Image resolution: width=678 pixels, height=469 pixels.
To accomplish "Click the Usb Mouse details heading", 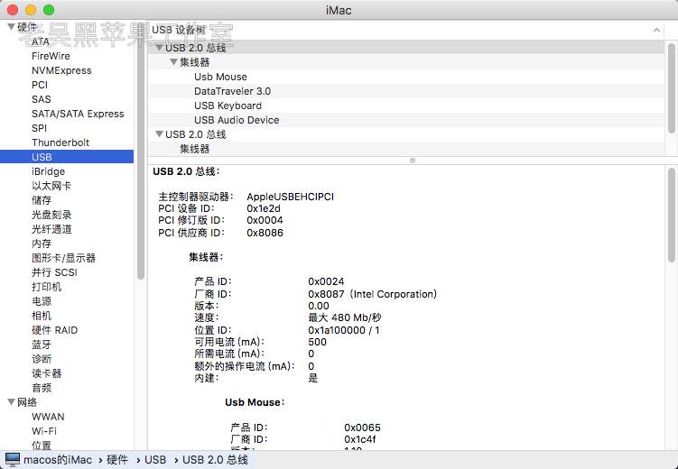I will pos(255,402).
